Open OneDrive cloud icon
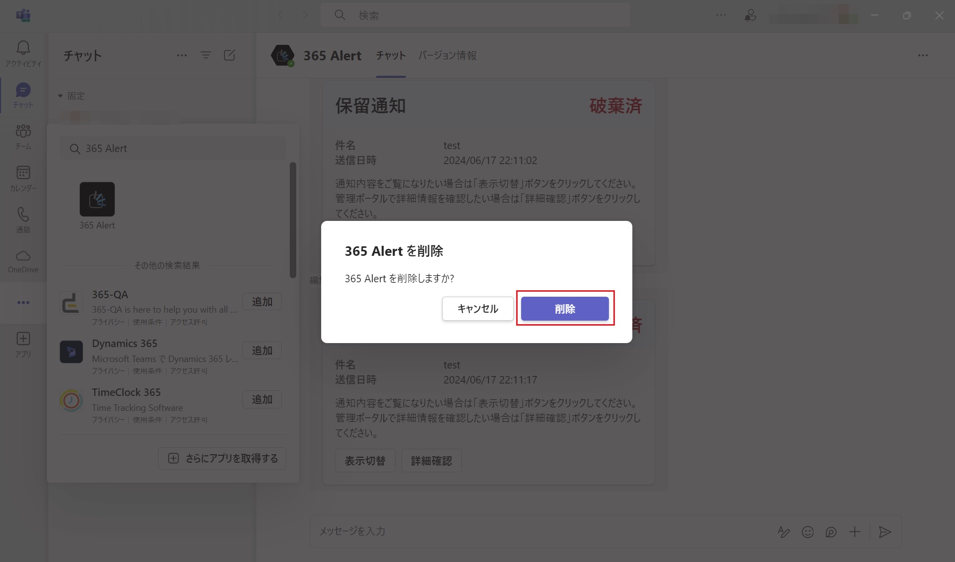The height and width of the screenshot is (562, 955). 23,256
